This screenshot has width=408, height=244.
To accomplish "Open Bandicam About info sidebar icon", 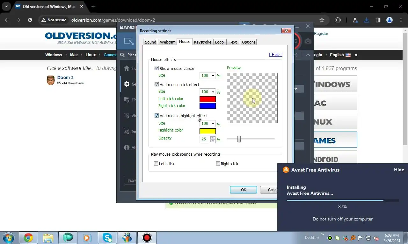I will click(127, 148).
